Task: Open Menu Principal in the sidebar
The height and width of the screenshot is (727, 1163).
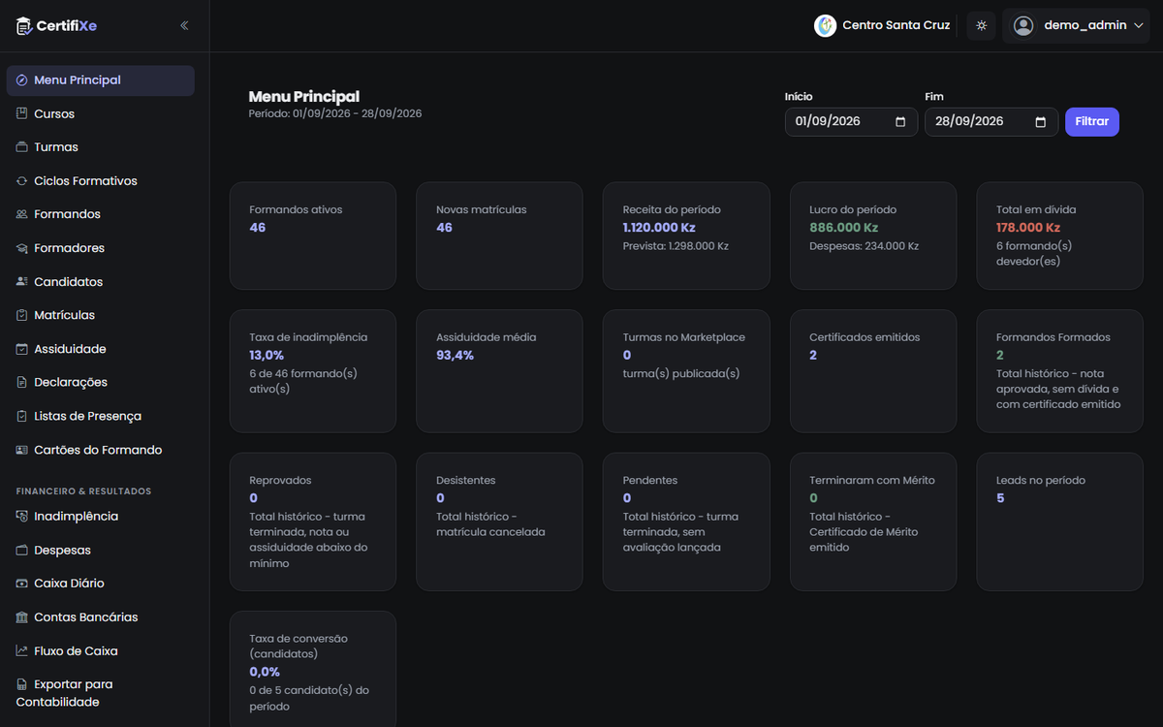Action: pyautogui.click(x=101, y=80)
